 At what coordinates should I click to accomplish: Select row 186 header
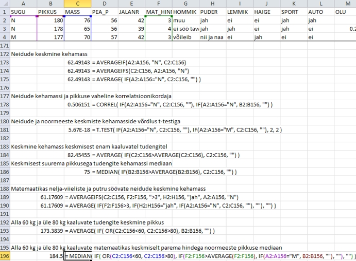click(x=5, y=172)
